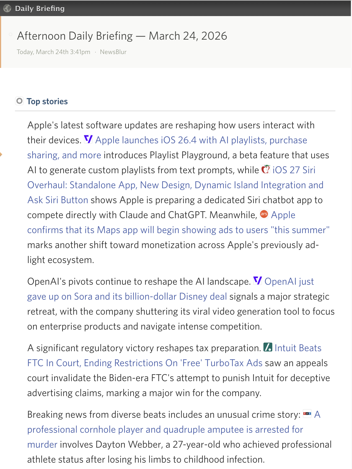Toggle the unread dot beside the briefing title

(11, 34)
